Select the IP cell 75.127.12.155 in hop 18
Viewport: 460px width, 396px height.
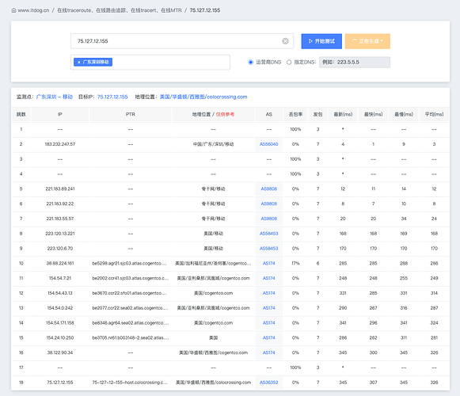pos(60,383)
